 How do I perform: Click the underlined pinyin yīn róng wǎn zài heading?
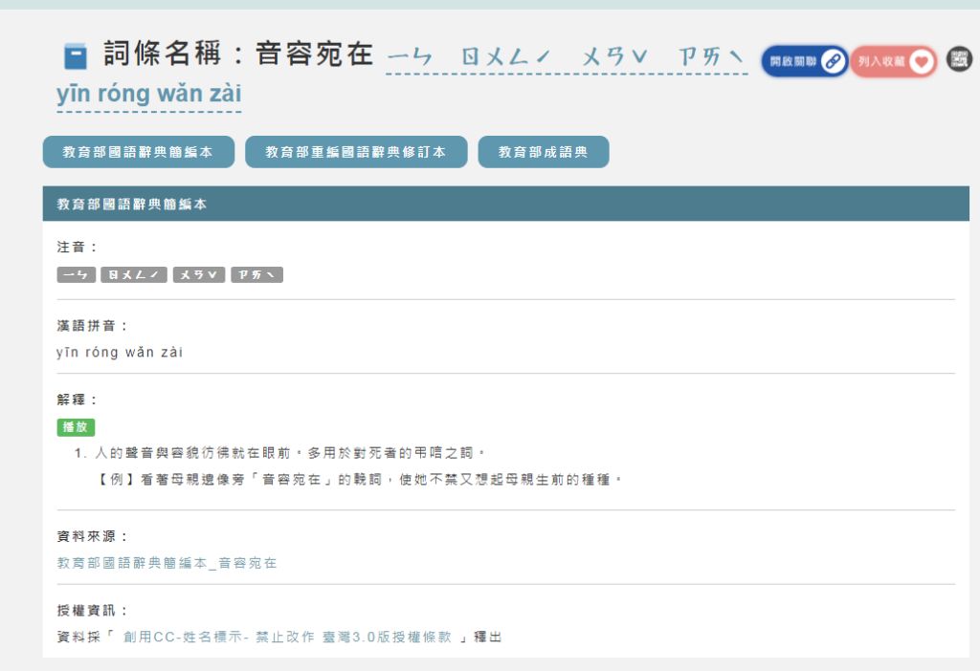coord(148,95)
